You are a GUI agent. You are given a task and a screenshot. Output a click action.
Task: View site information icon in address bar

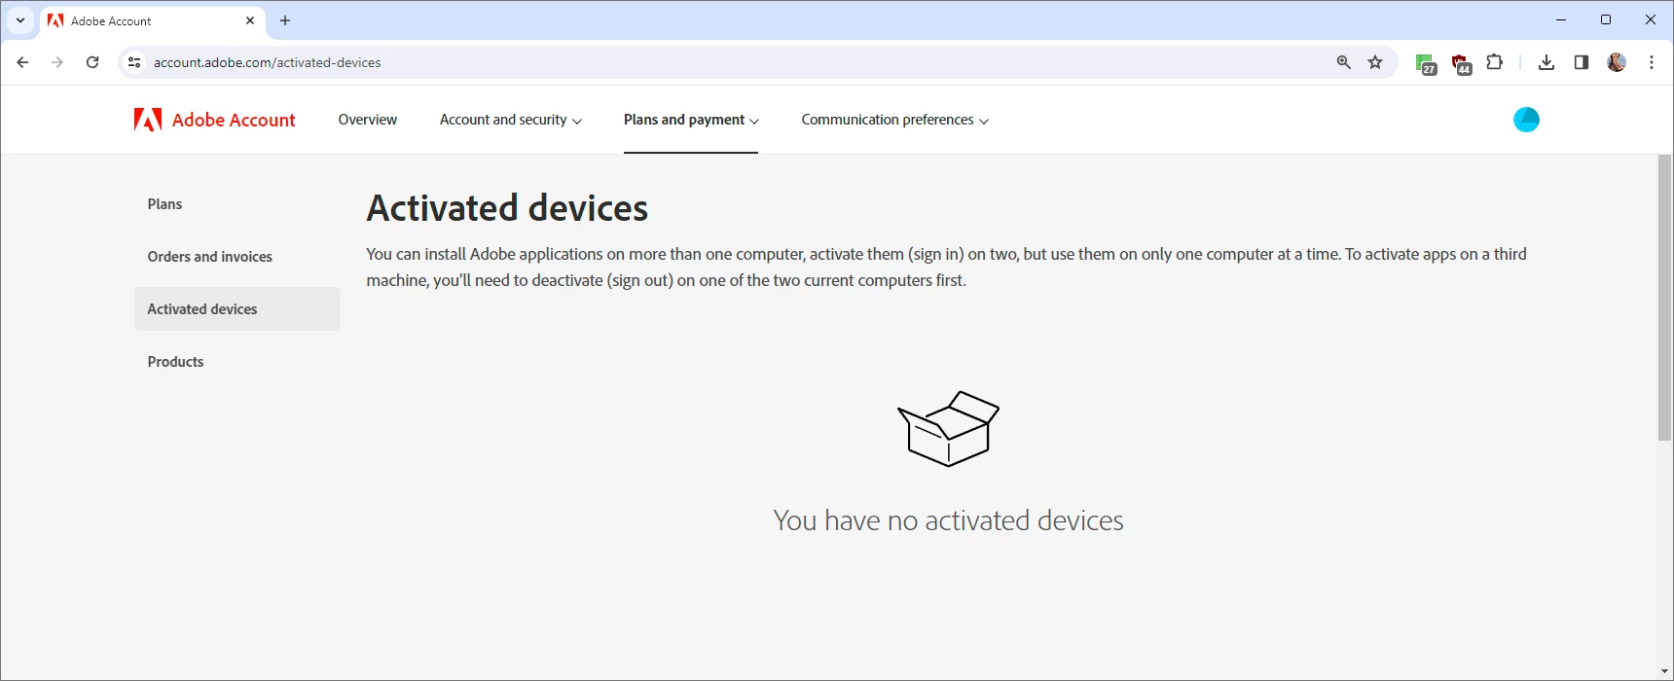point(135,62)
